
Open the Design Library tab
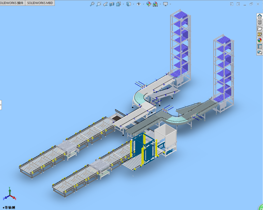[260, 22]
